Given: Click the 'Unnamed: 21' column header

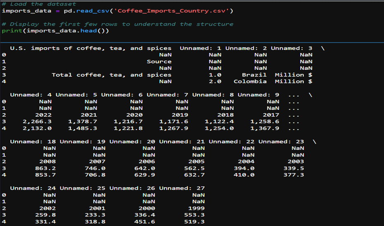Looking at the screenshot, I should coord(182,141).
